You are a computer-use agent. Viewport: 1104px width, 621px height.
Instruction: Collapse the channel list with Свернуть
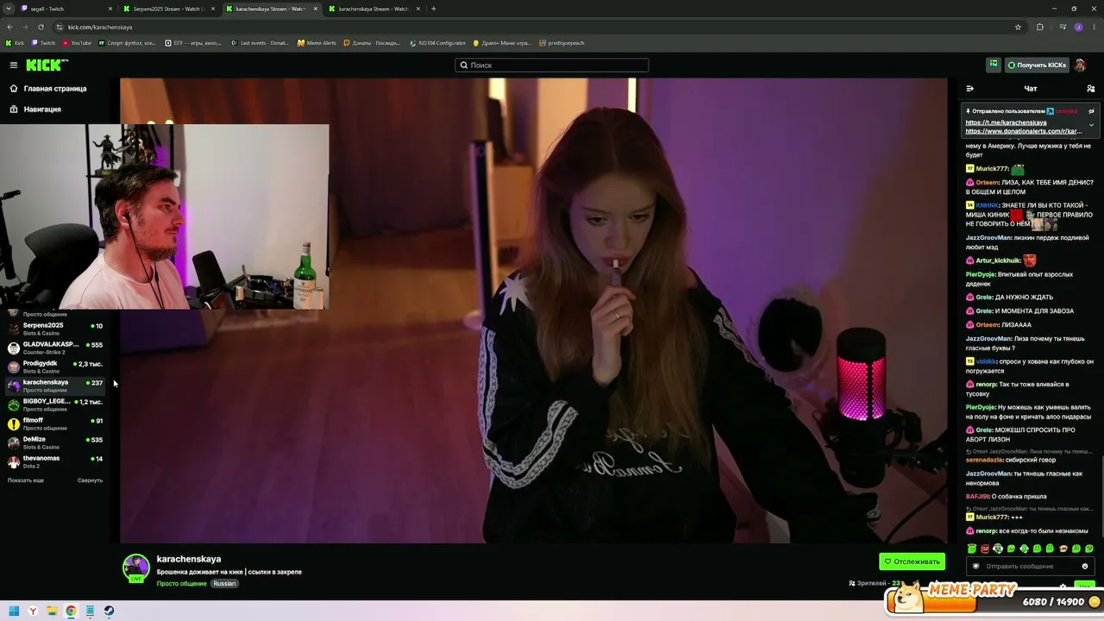point(90,480)
